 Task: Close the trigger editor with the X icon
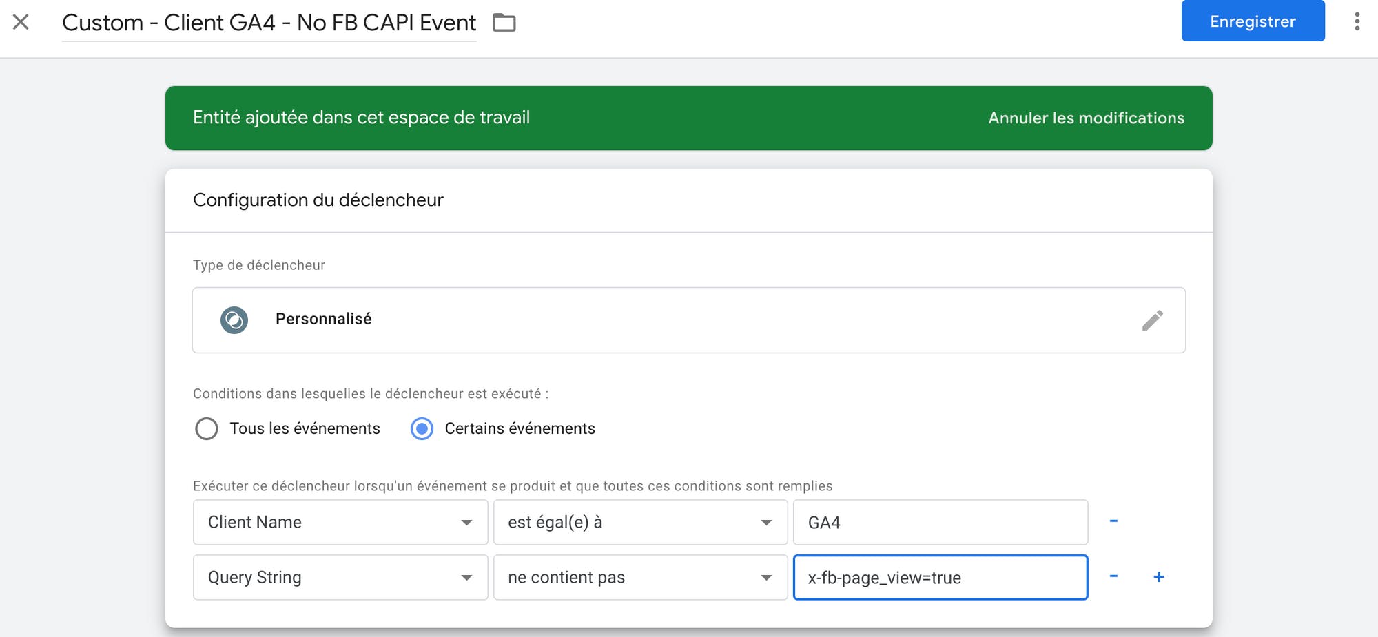(x=21, y=22)
